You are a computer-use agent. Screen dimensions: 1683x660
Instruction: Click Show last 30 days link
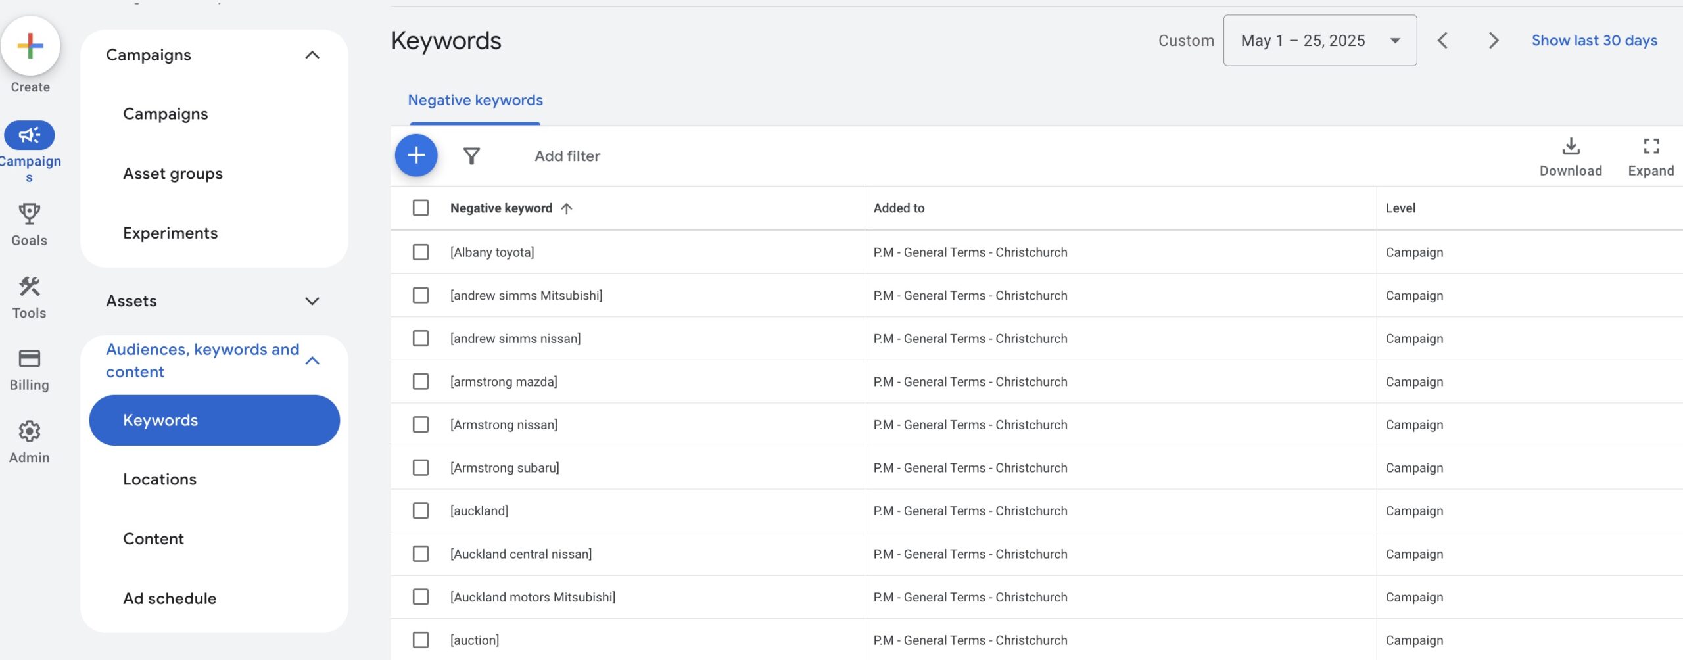tap(1594, 41)
